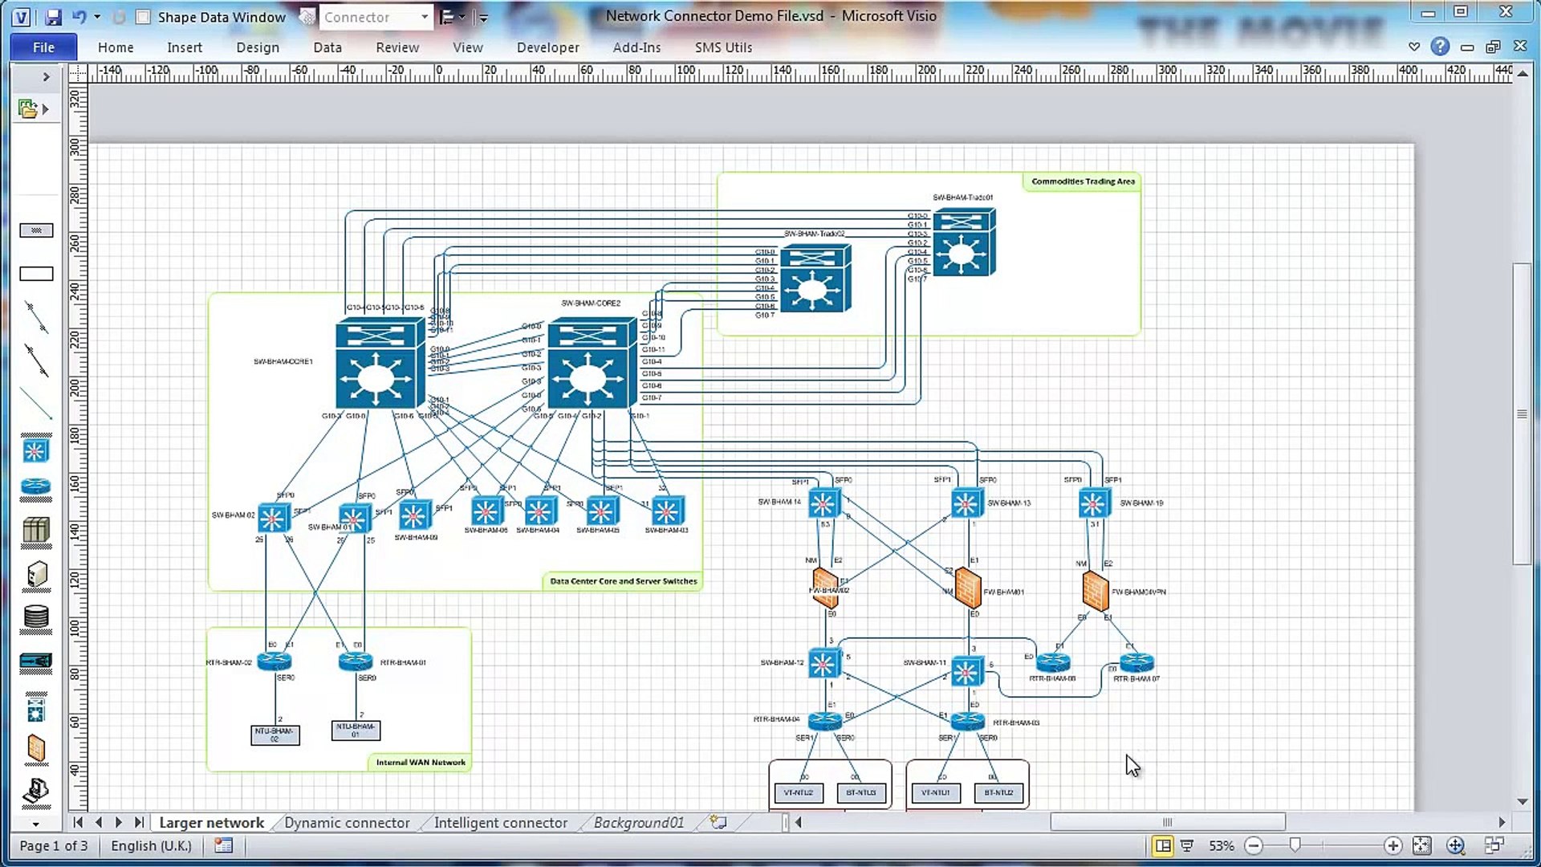Toggle Normal view button in status bar
Screen dimensions: 1541x867
coord(1162,845)
